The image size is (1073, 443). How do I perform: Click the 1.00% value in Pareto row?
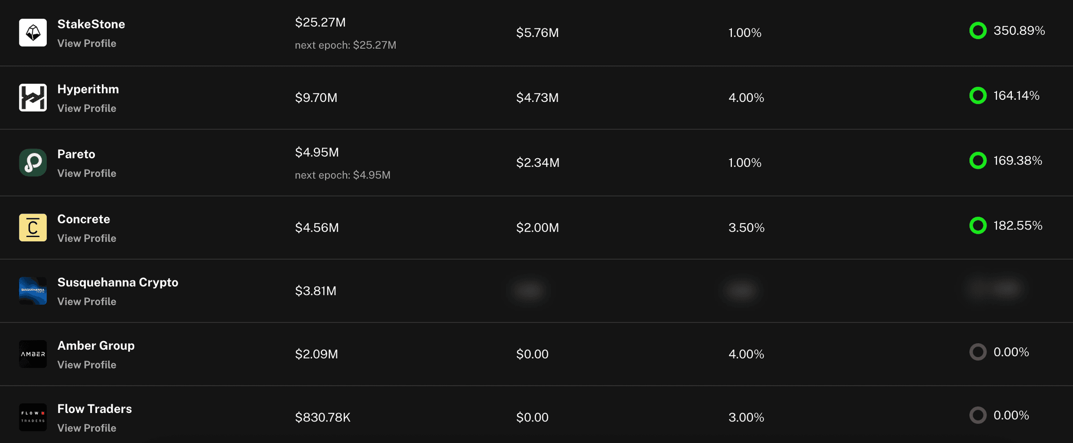(x=745, y=163)
